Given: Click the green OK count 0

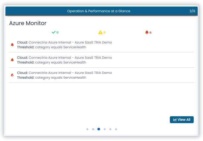Looking at the screenshot, I should (58, 32).
